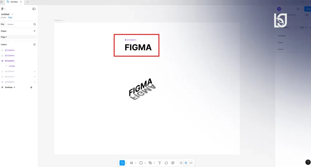
Task: Open the shape tools dropdown arrow
Action: [145, 163]
